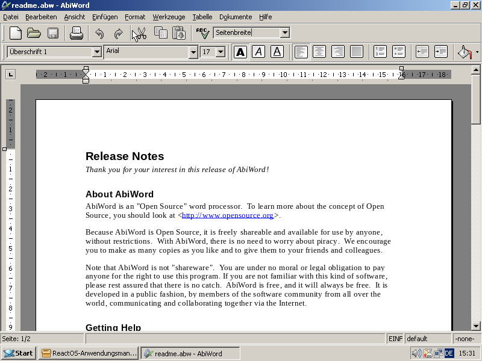Redo the last undone action
Screen dimensions: 482x361
tap(118, 33)
